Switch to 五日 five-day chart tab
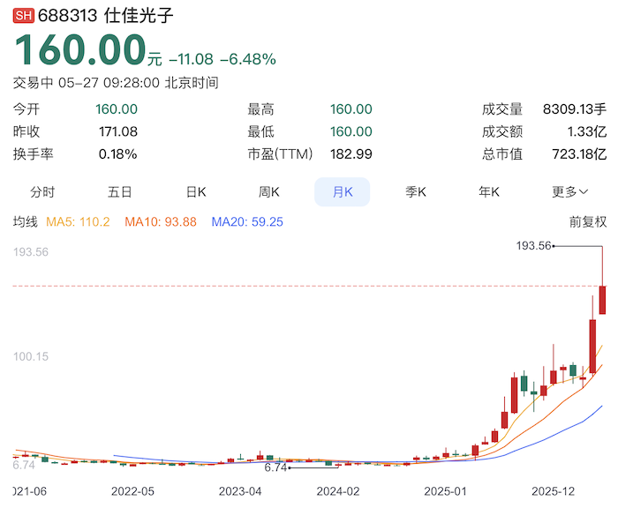 coord(120,192)
